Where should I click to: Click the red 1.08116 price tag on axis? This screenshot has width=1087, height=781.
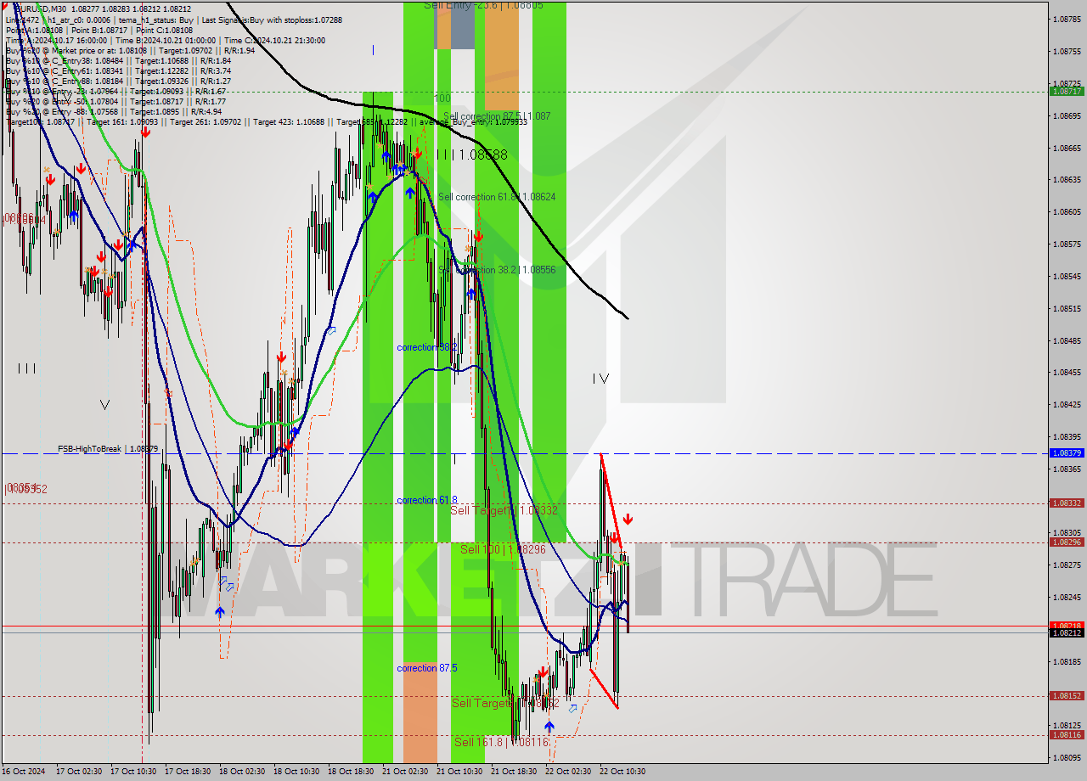coord(1067,734)
